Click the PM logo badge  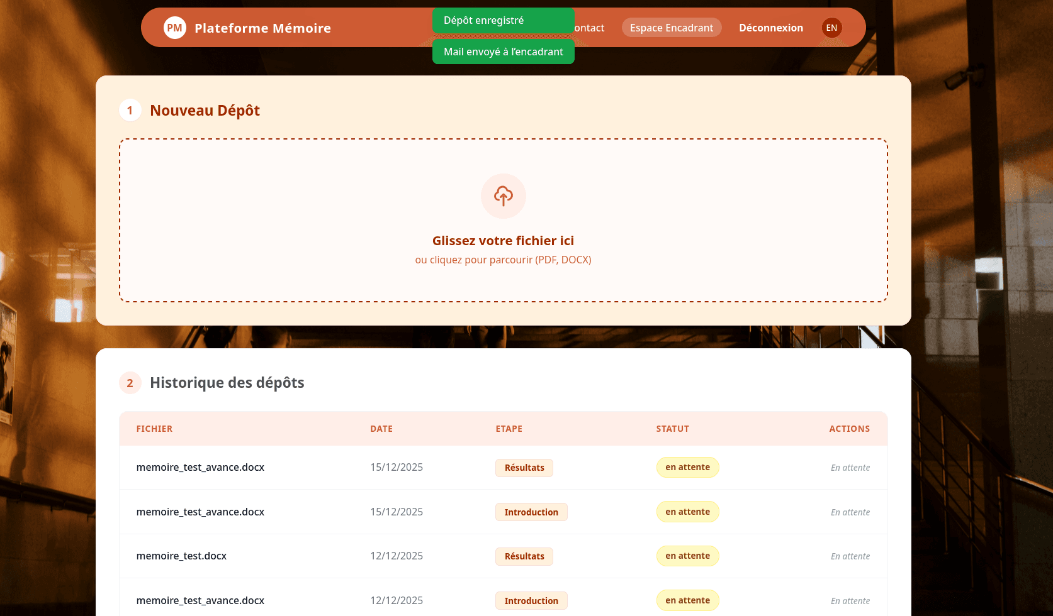click(175, 28)
